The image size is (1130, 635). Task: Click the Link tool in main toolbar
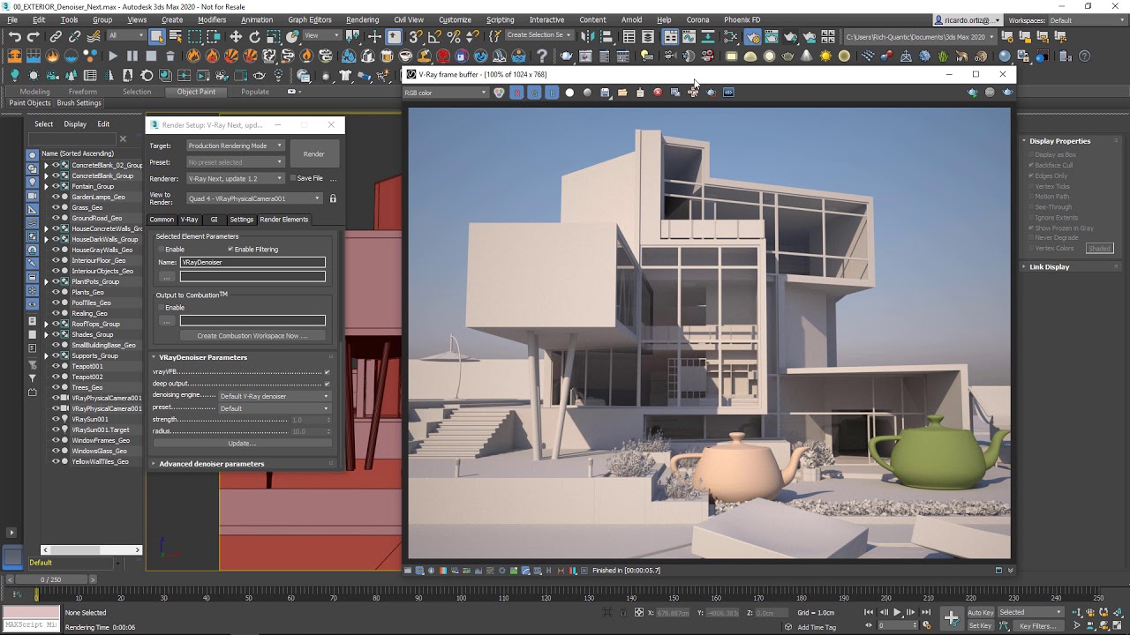56,36
